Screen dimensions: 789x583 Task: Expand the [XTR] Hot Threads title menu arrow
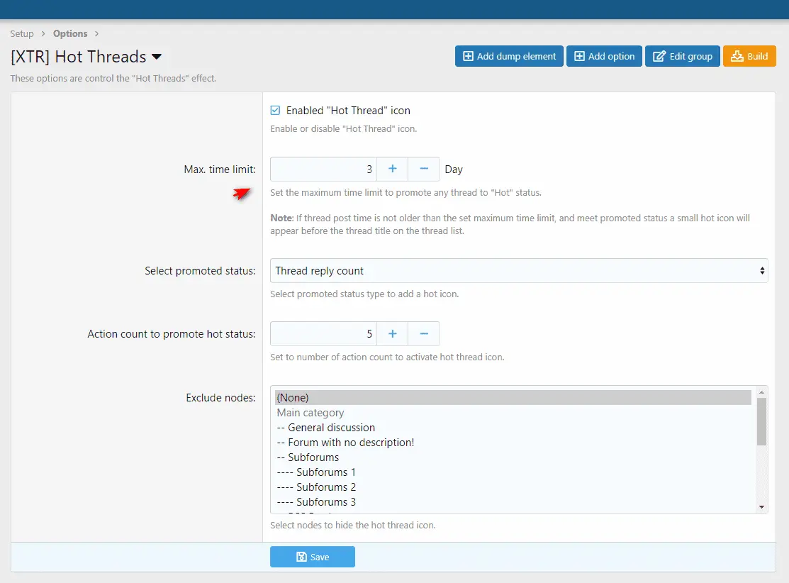tap(157, 57)
